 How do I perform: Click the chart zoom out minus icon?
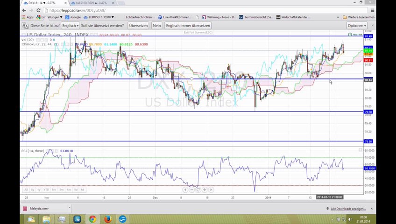[191, 190]
